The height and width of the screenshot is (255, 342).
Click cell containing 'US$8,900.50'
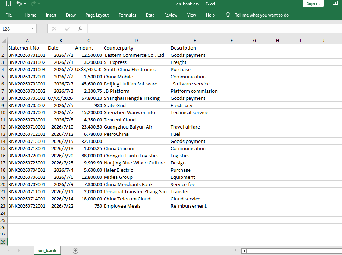[88, 70]
